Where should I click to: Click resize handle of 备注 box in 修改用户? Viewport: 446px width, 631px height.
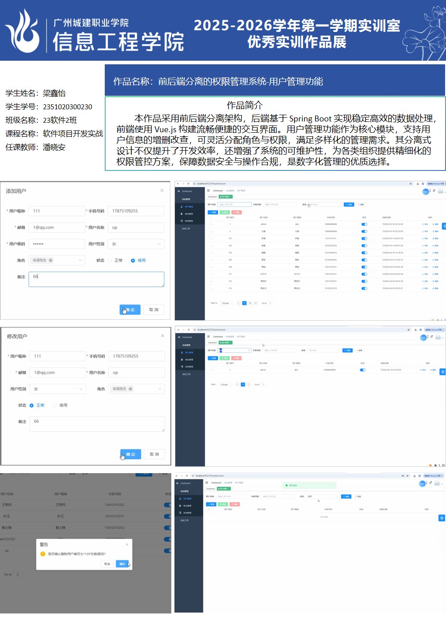[x=163, y=430]
